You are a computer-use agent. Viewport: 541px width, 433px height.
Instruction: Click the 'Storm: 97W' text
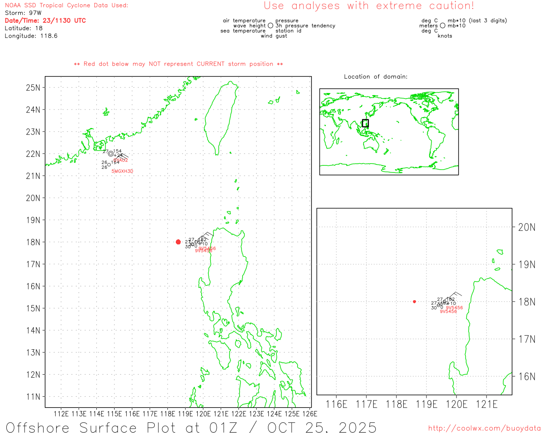(23, 13)
